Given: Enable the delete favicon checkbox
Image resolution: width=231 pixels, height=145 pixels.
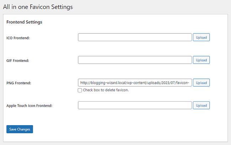Looking at the screenshot, I should (x=80, y=90).
